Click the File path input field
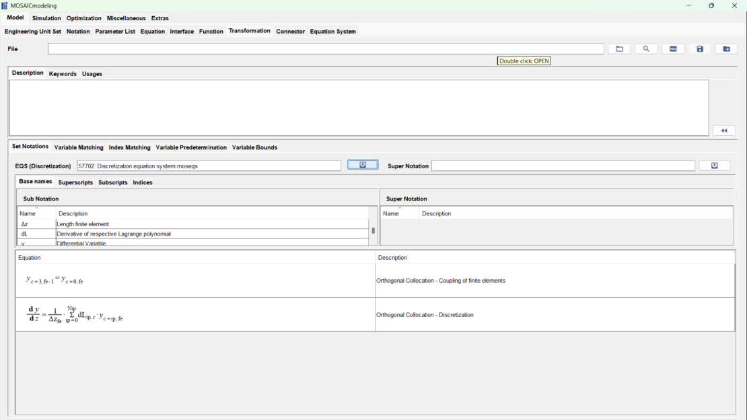 pyautogui.click(x=326, y=49)
